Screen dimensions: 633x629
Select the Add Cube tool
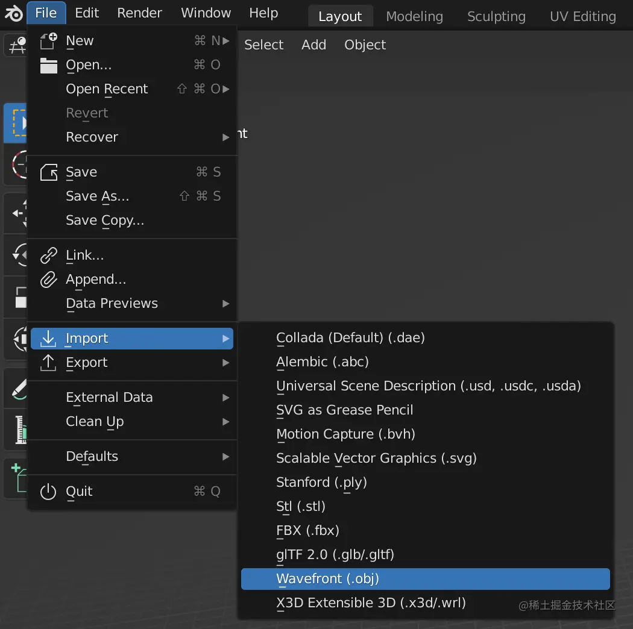16,478
